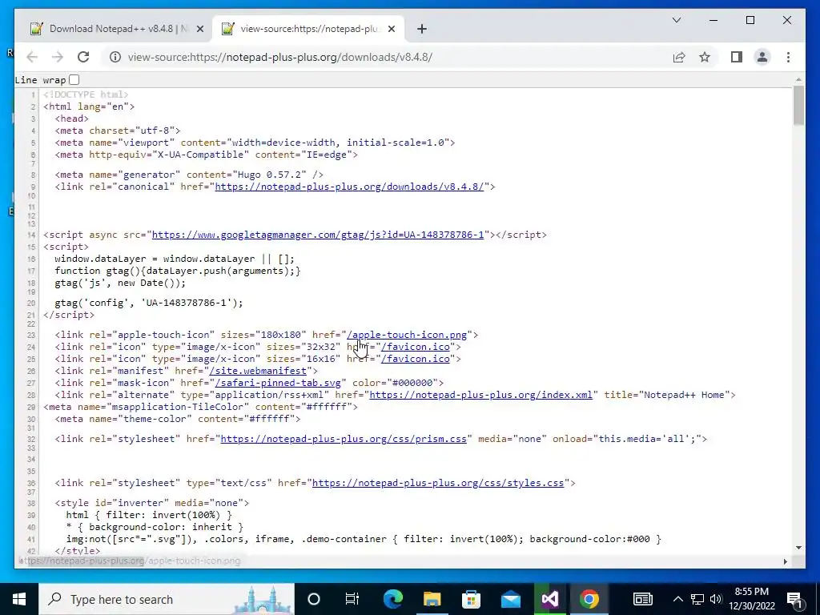Viewport: 820px width, 615px height.
Task: Open News and interests taskbar icon
Action: click(643, 599)
